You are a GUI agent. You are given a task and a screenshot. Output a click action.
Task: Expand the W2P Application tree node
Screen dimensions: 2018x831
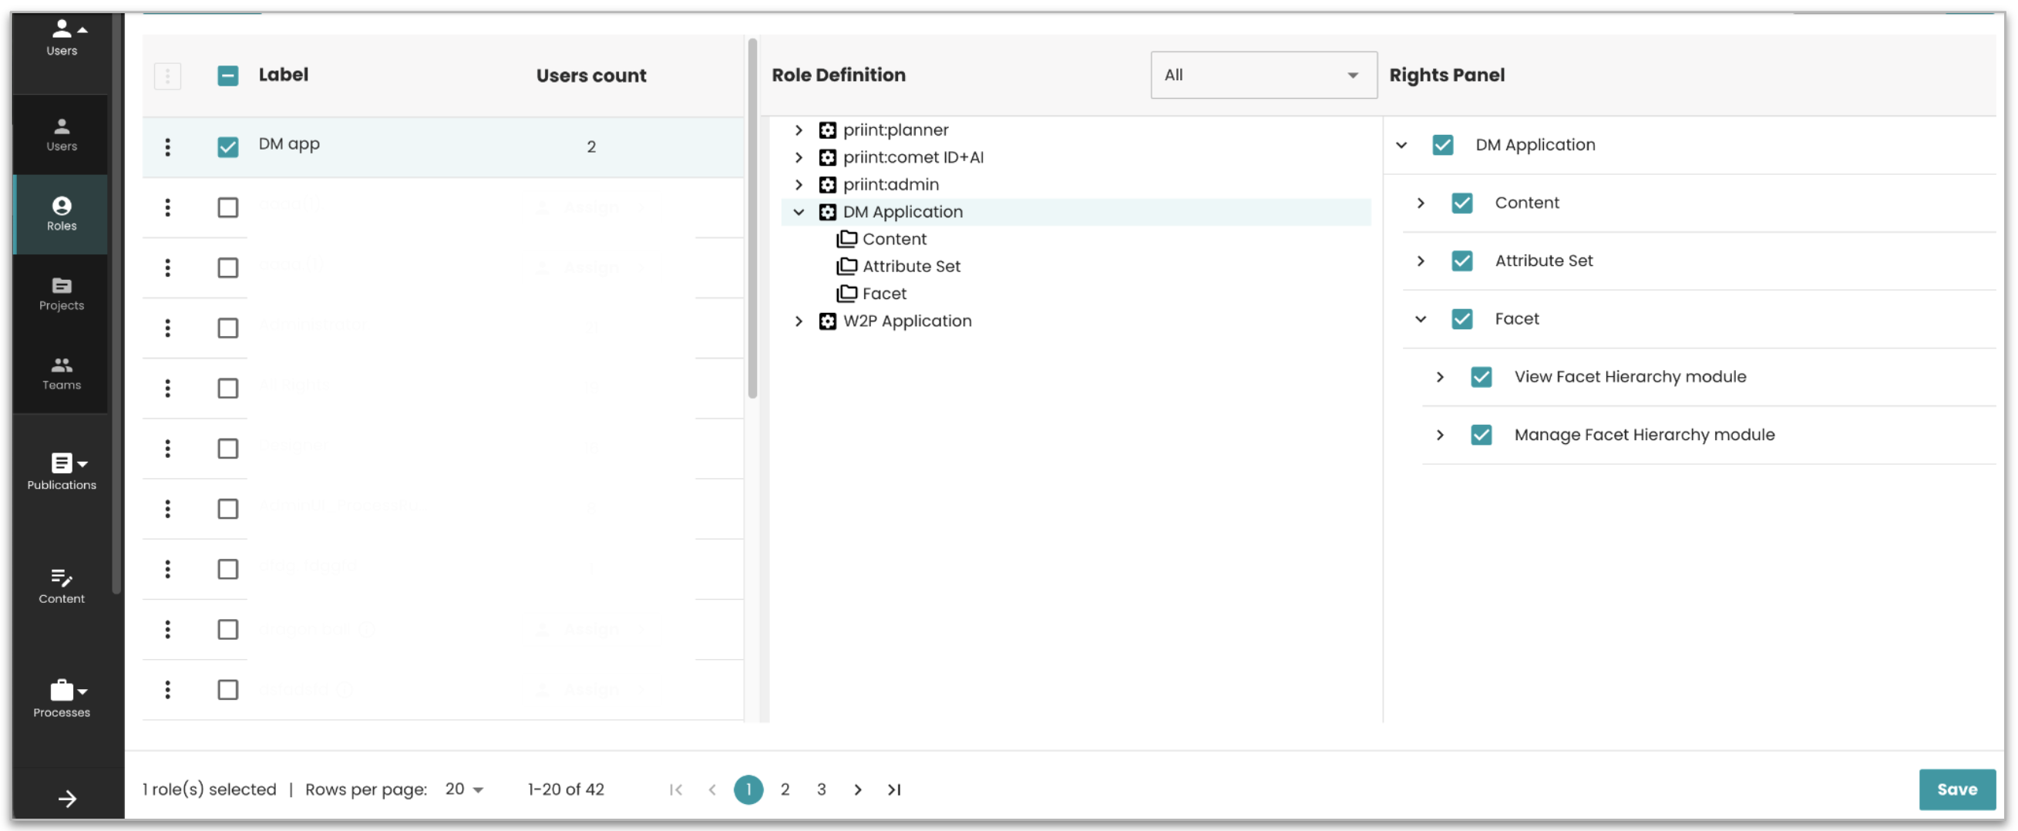[x=799, y=321]
